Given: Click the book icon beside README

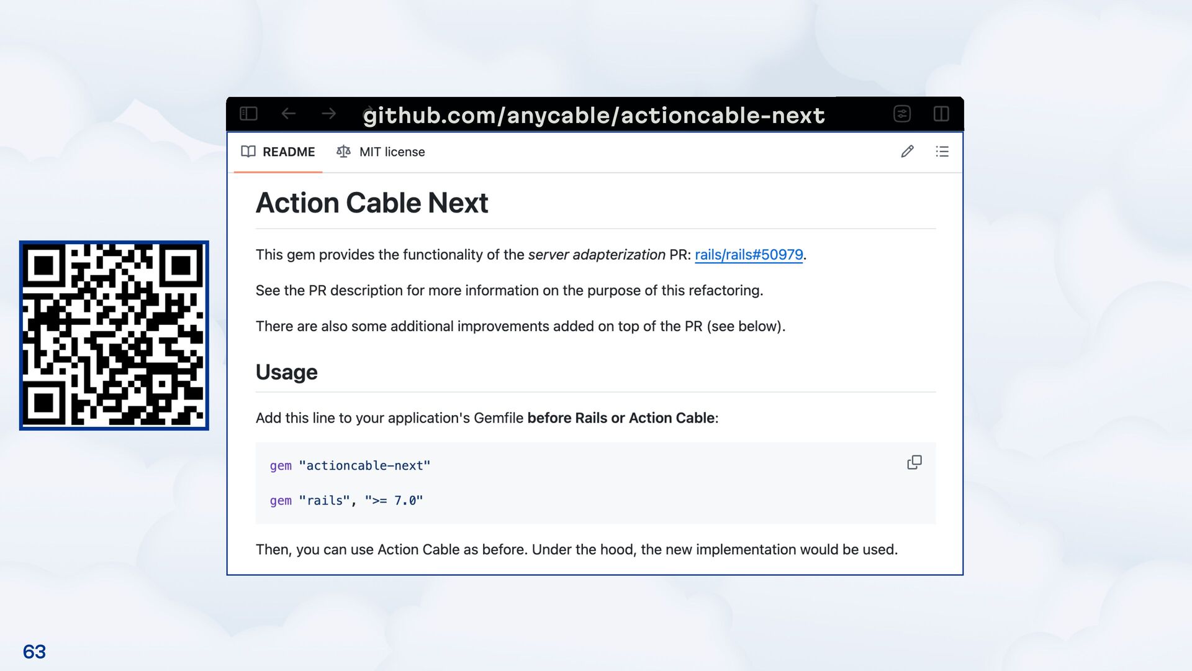Looking at the screenshot, I should pyautogui.click(x=248, y=152).
